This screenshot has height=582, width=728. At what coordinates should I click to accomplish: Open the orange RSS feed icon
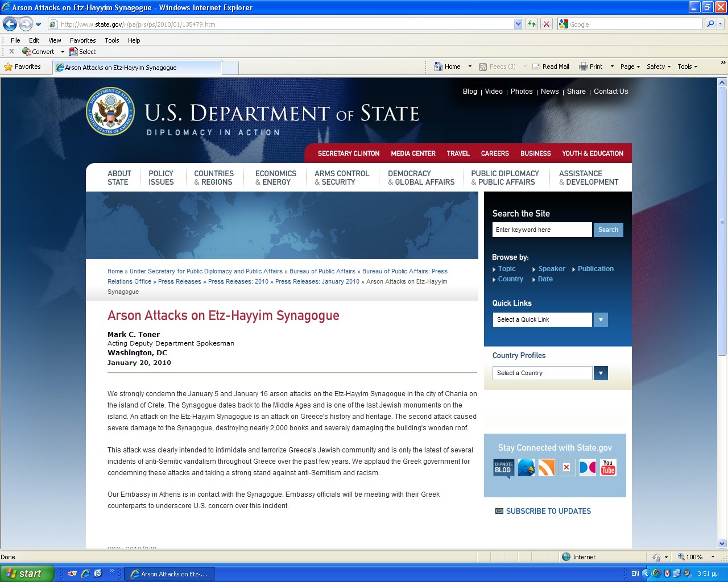[547, 468]
